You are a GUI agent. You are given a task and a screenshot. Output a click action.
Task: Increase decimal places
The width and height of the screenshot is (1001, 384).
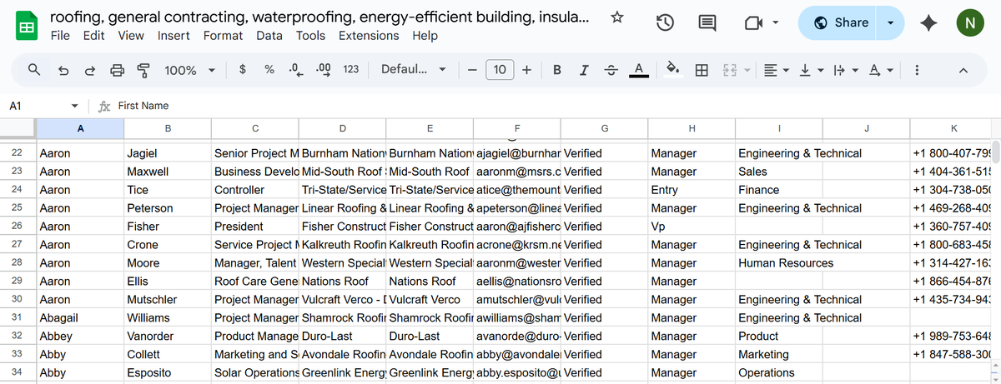[324, 70]
